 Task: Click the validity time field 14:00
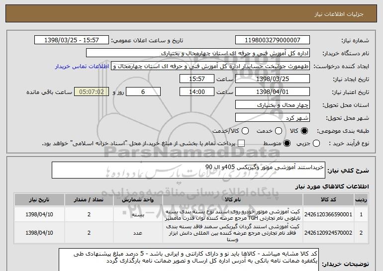click(x=197, y=92)
